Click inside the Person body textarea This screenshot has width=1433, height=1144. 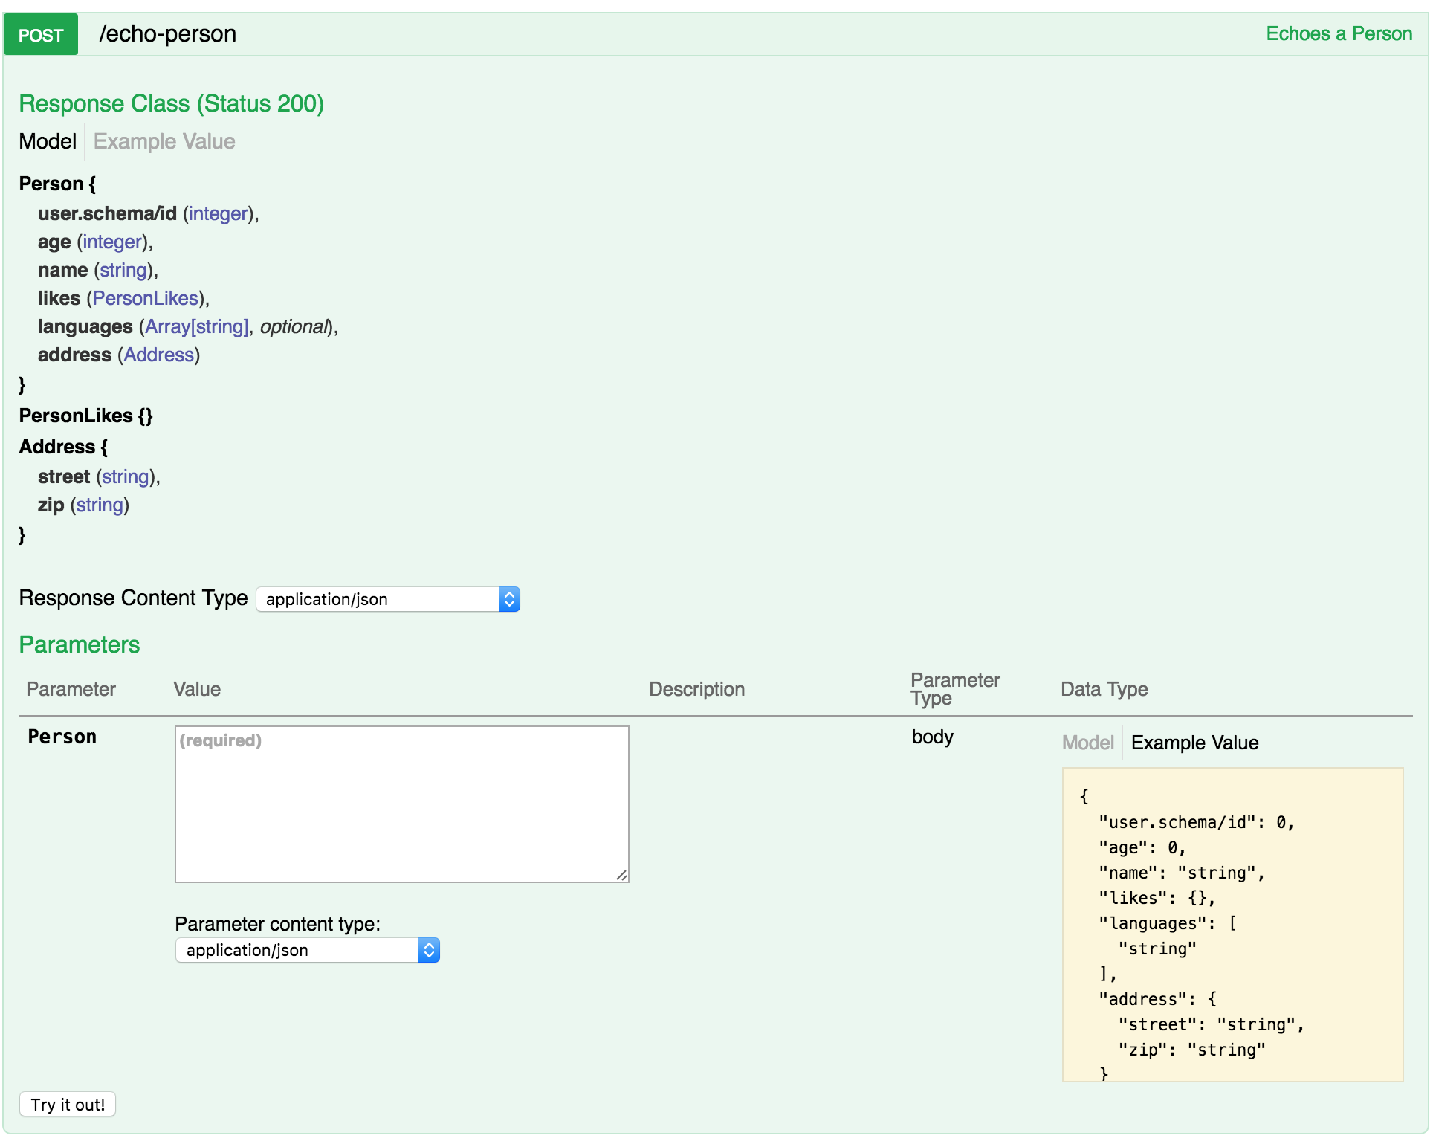point(401,804)
